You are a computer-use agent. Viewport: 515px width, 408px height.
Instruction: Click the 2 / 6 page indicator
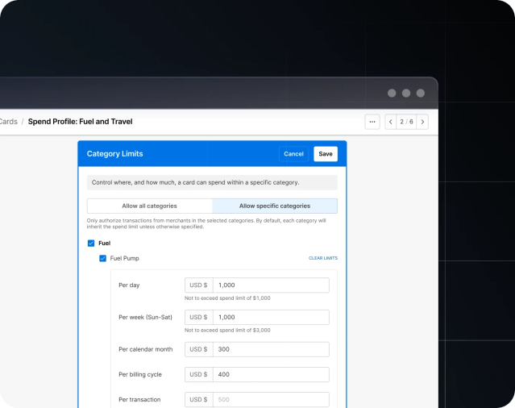406,122
